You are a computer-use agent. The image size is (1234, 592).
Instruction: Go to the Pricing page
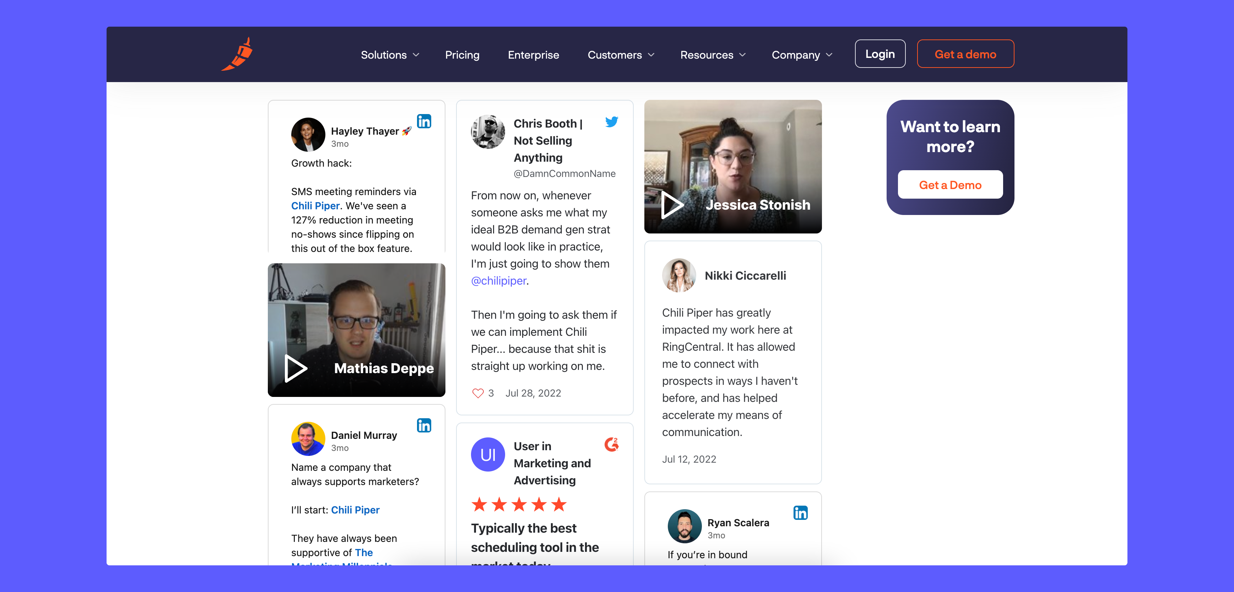[x=462, y=55]
